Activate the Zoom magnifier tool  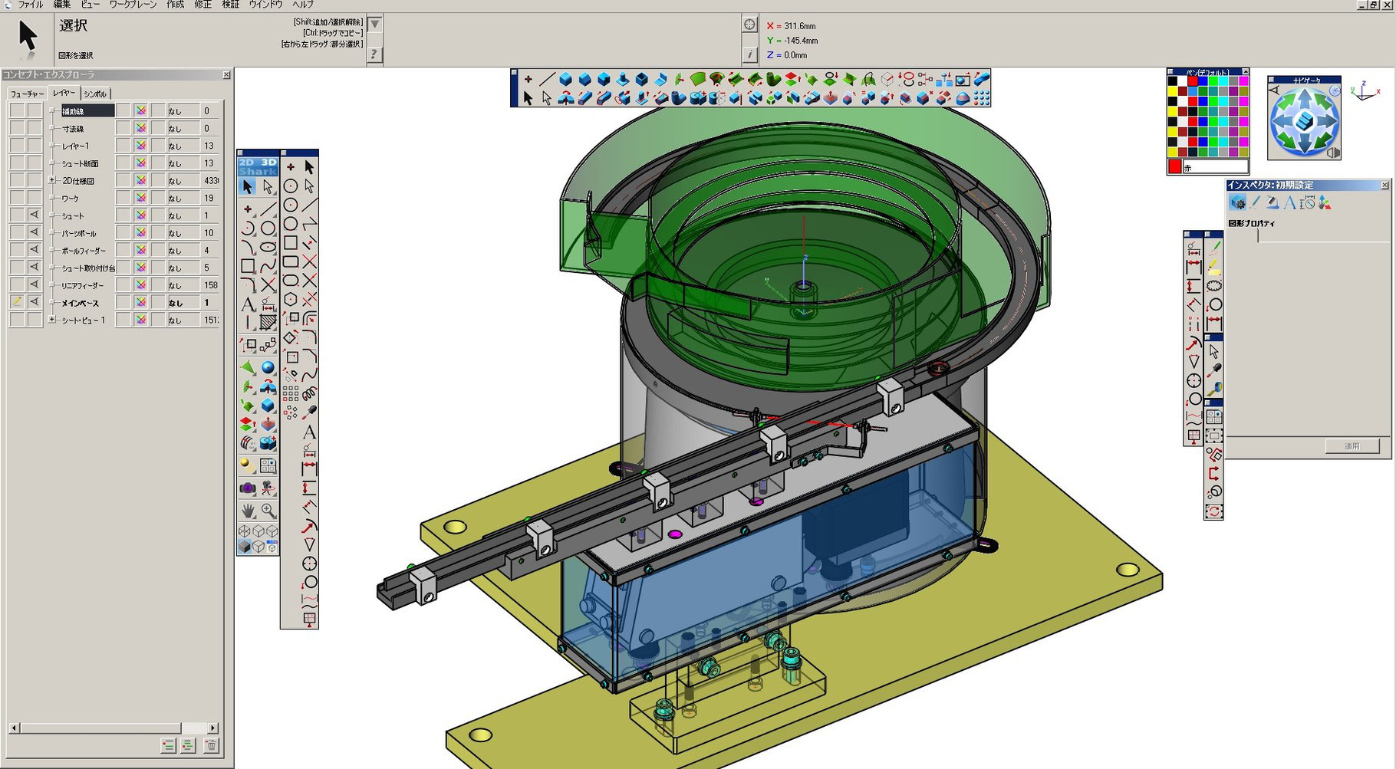tap(268, 510)
